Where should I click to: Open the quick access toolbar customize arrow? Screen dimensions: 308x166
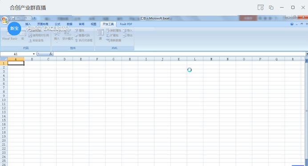(34, 18)
